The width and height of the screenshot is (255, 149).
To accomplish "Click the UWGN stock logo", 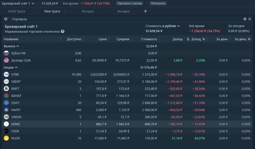I will (6, 117).
